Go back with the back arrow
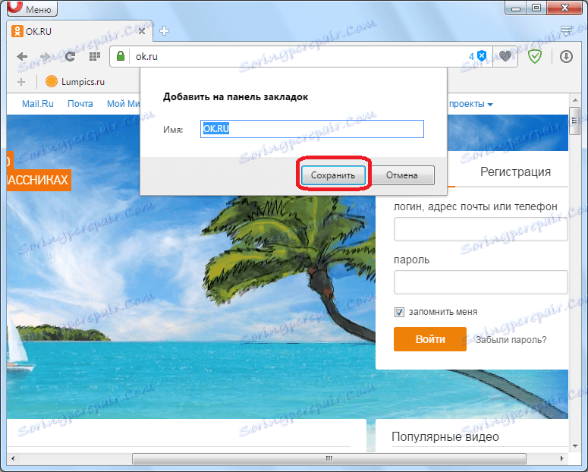The height and width of the screenshot is (472, 588). pos(22,57)
